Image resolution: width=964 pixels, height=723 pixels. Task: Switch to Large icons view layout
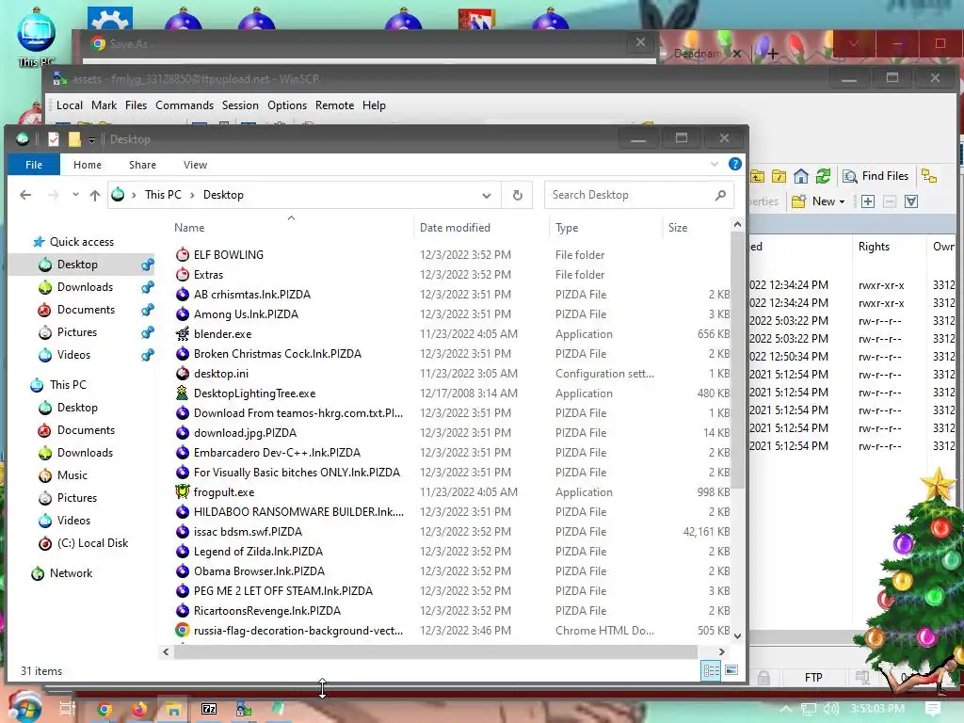tap(731, 670)
